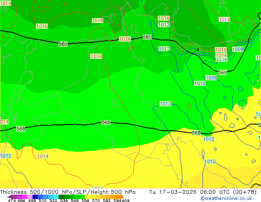The width and height of the screenshot is (261, 202).
Task: Click the legend value '474'
Action: click(12, 200)
